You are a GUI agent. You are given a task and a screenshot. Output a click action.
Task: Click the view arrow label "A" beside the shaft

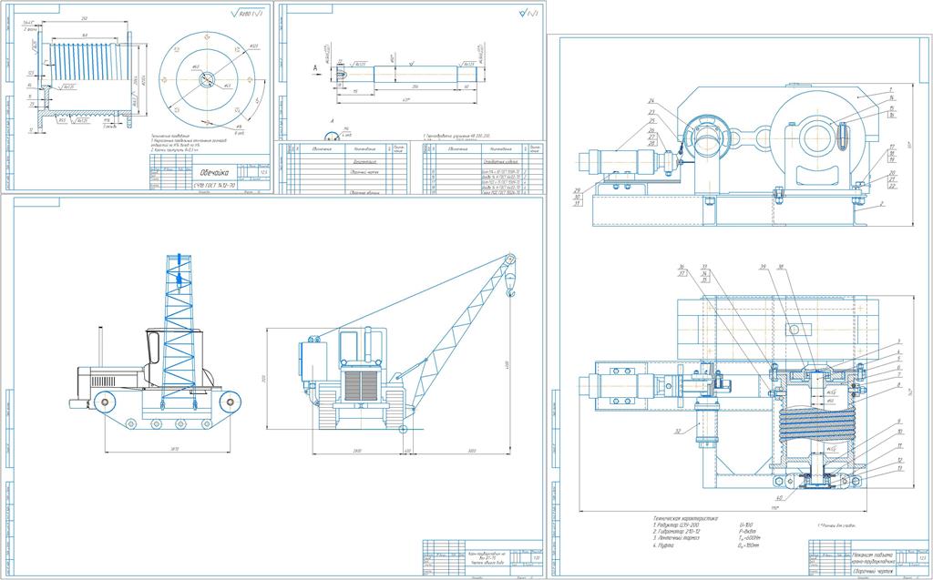314,68
